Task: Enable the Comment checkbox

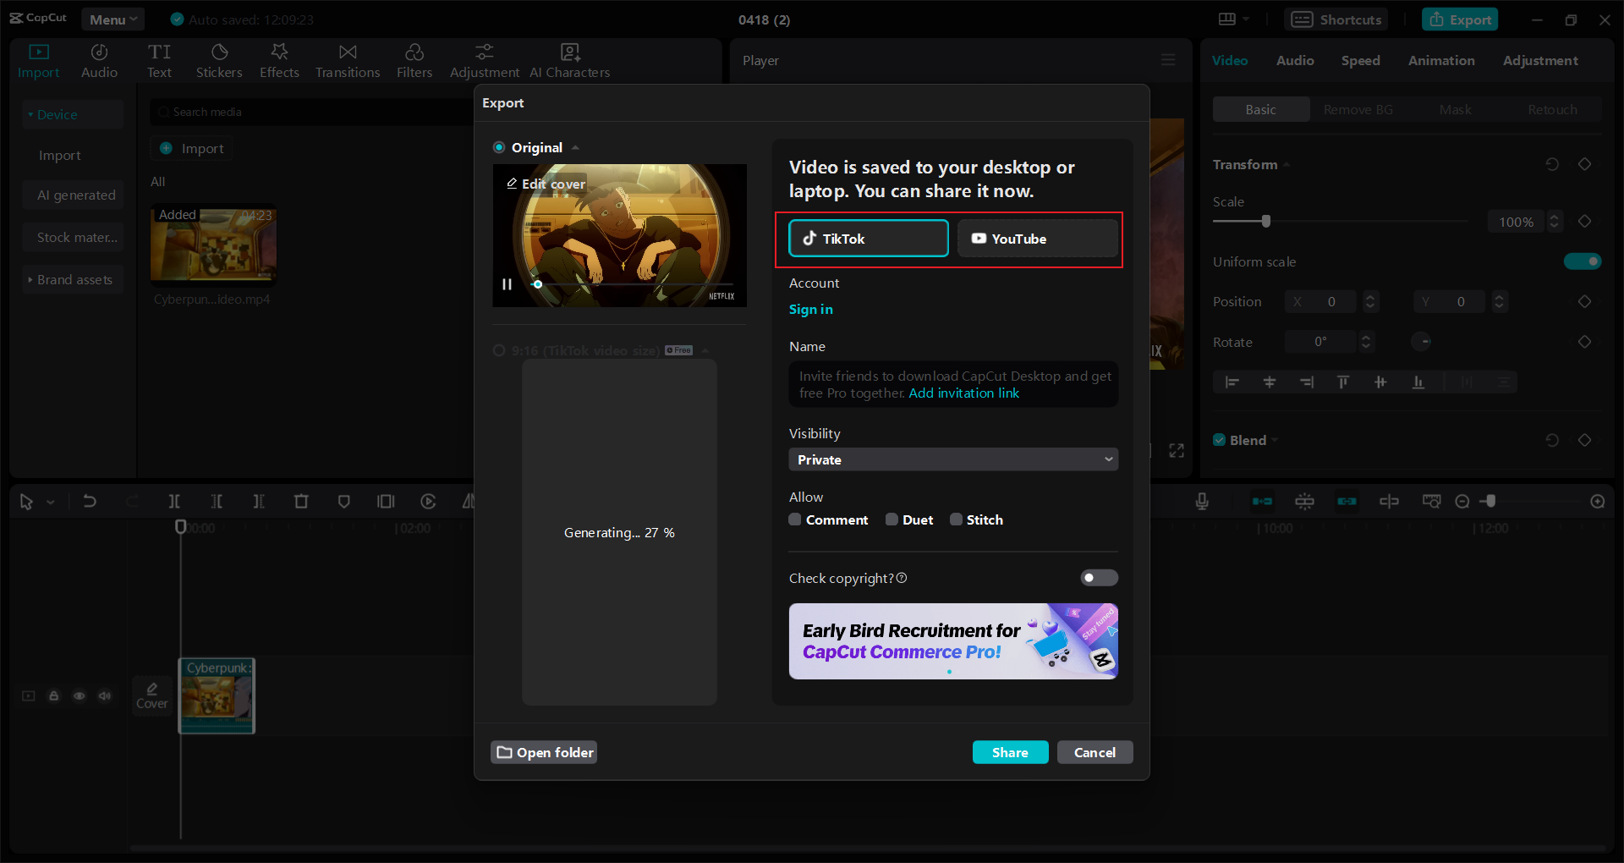Action: 795,519
